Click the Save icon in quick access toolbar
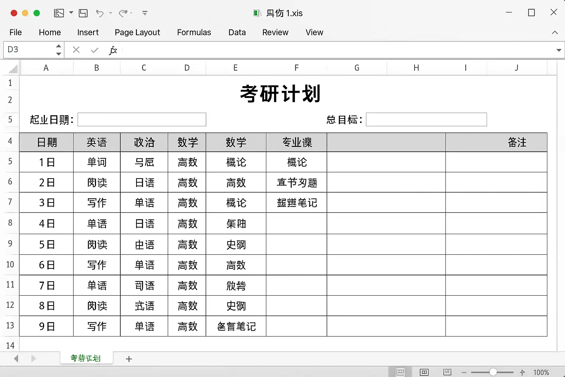 point(83,13)
